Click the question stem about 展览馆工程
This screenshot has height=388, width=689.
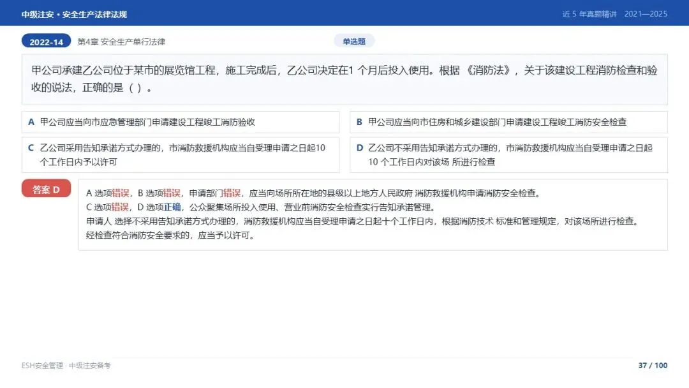pos(344,80)
